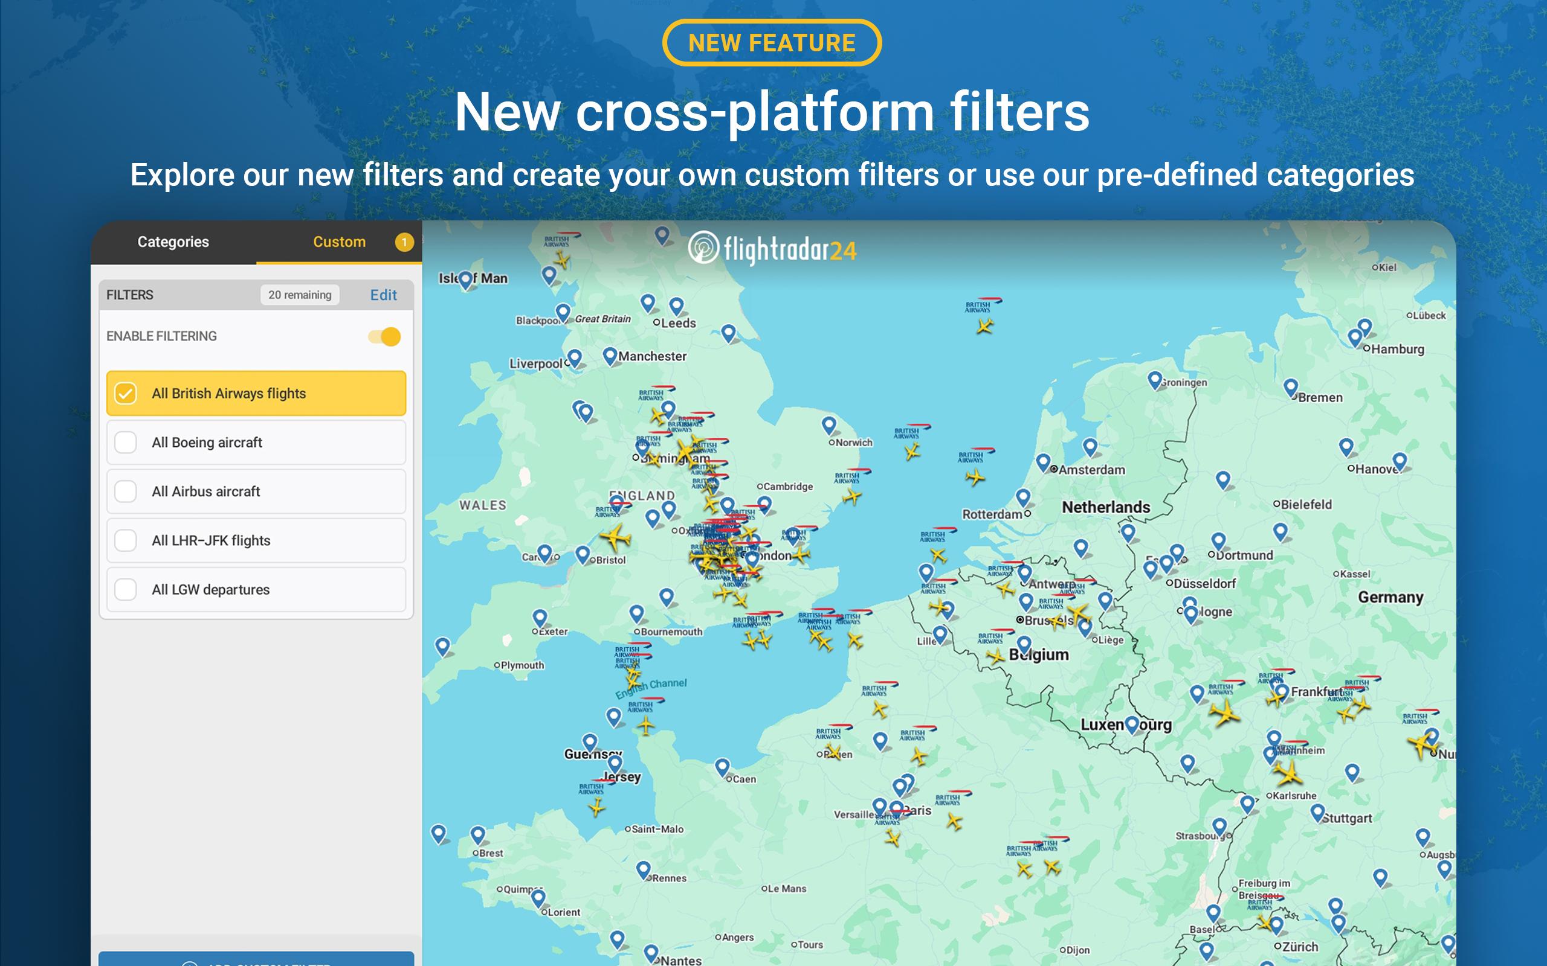Open the Rotterdam airport marker
Image resolution: width=1547 pixels, height=966 pixels.
pyautogui.click(x=1023, y=497)
